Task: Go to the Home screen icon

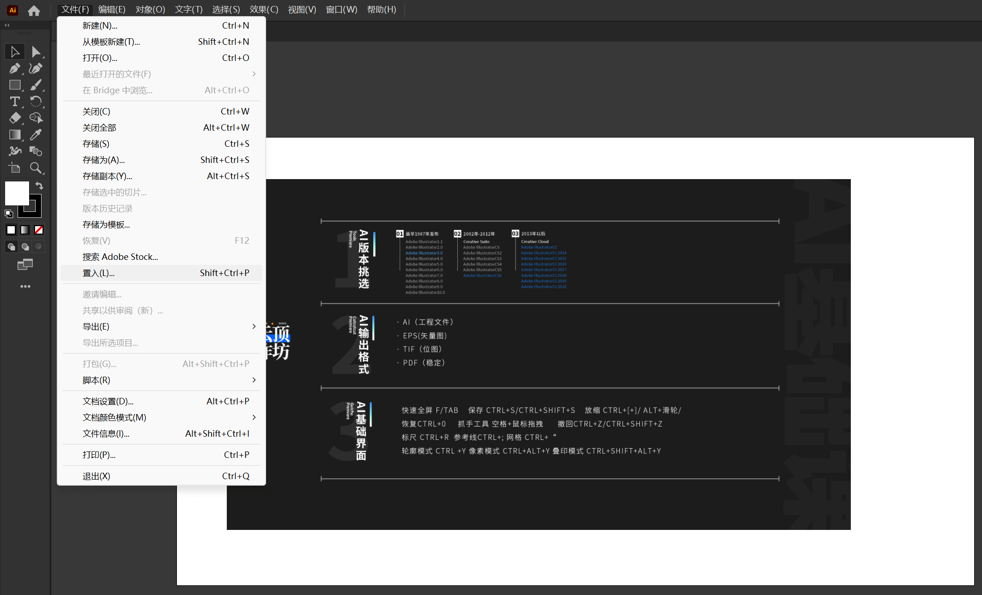Action: pos(34,10)
